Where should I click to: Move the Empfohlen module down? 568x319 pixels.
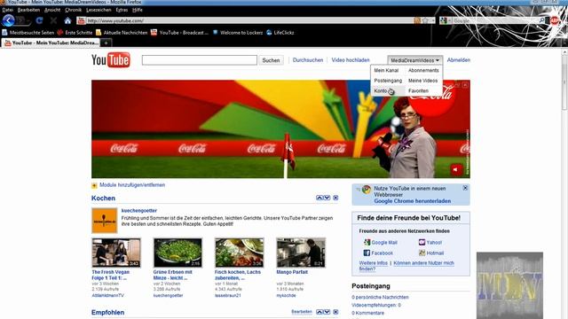click(327, 312)
